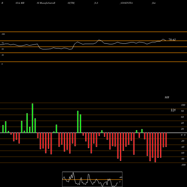Click the RSI axis label 30

[3, 55]
